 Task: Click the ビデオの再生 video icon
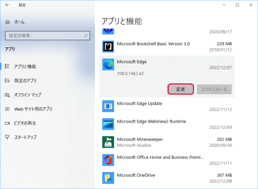(x=7, y=123)
